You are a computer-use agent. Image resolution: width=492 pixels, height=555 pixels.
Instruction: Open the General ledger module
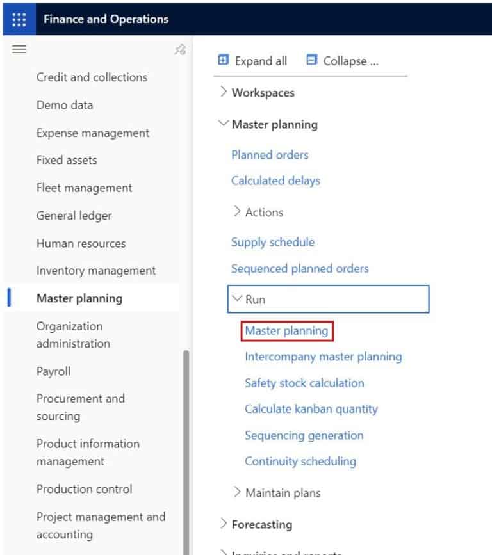point(74,216)
